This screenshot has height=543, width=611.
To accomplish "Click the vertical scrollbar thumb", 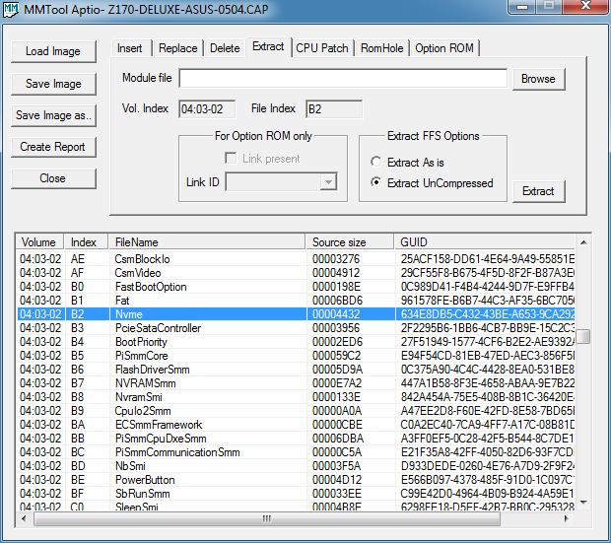I will (x=583, y=336).
